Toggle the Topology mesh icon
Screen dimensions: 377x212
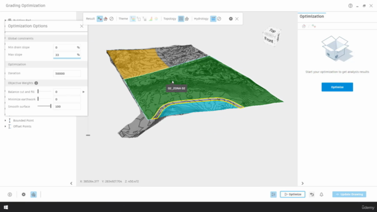[x=181, y=19]
